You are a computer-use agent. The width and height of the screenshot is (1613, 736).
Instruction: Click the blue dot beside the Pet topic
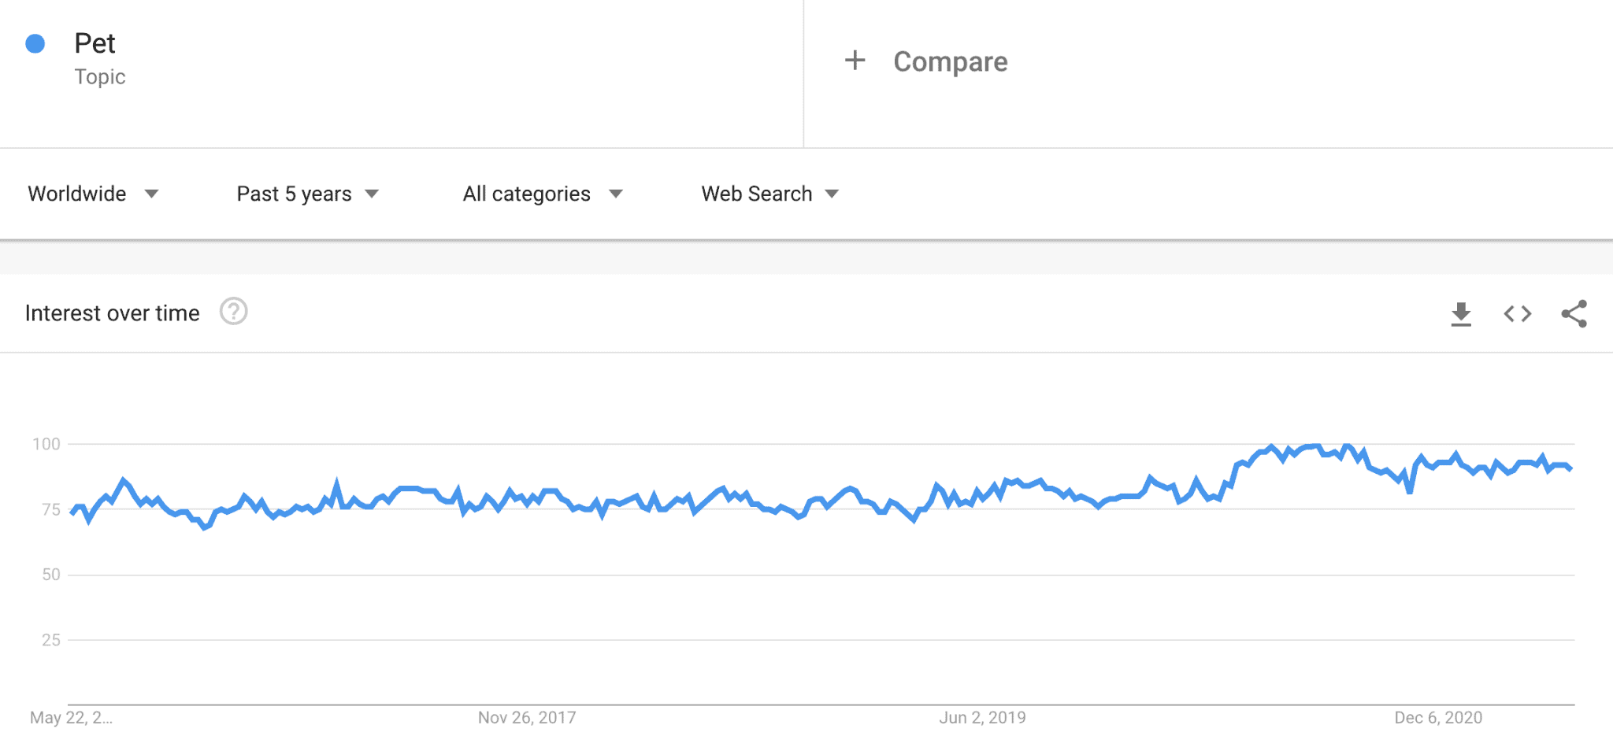(34, 45)
